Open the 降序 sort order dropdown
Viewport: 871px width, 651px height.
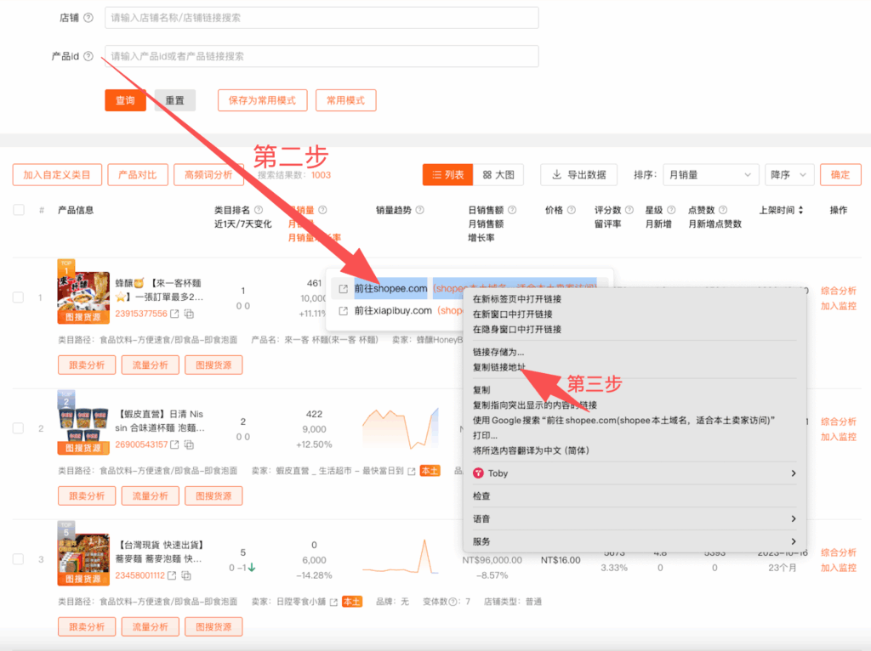[789, 174]
